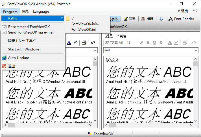201x137 pixels.
Task: Click FontViewOK status bar label
Action: point(104,134)
